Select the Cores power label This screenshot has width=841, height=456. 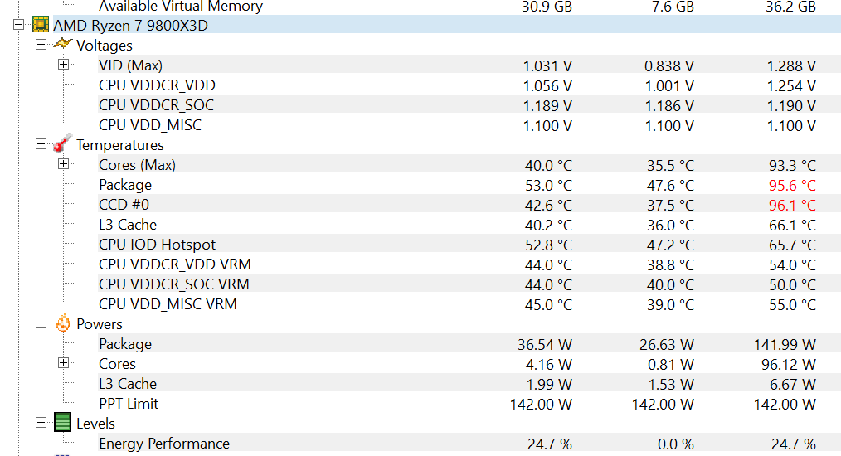117,364
